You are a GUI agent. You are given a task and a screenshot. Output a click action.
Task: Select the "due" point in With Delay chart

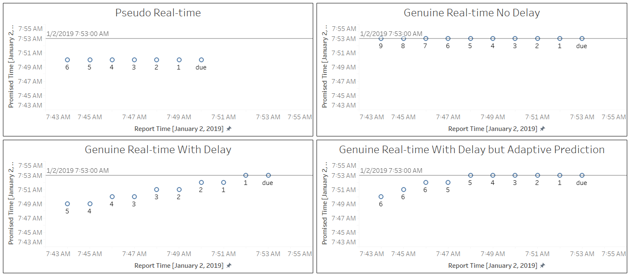click(x=268, y=175)
